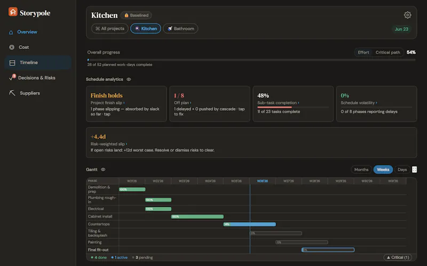Select the Kitchen project tab

click(x=146, y=29)
